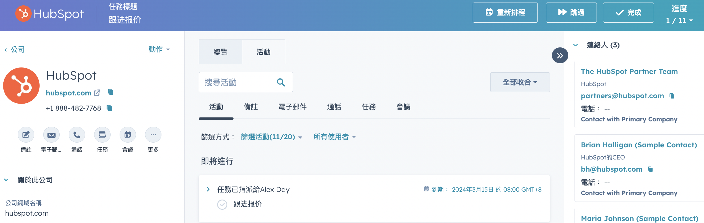Click search magnifier in 搜尋活動 box

click(281, 82)
